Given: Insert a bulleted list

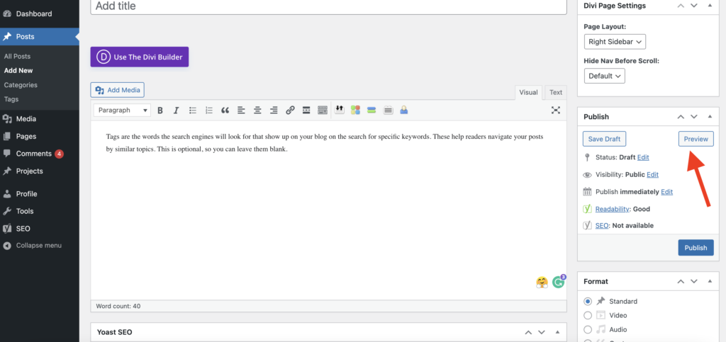Looking at the screenshot, I should (x=192, y=110).
